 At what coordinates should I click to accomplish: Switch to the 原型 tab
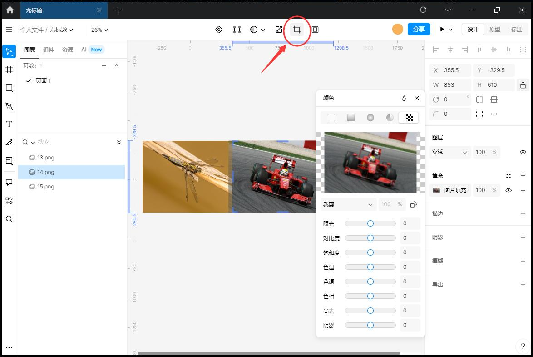click(494, 30)
